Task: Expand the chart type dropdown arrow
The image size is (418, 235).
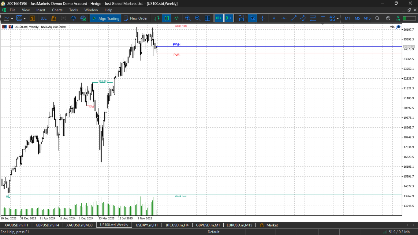Action: click(12, 19)
